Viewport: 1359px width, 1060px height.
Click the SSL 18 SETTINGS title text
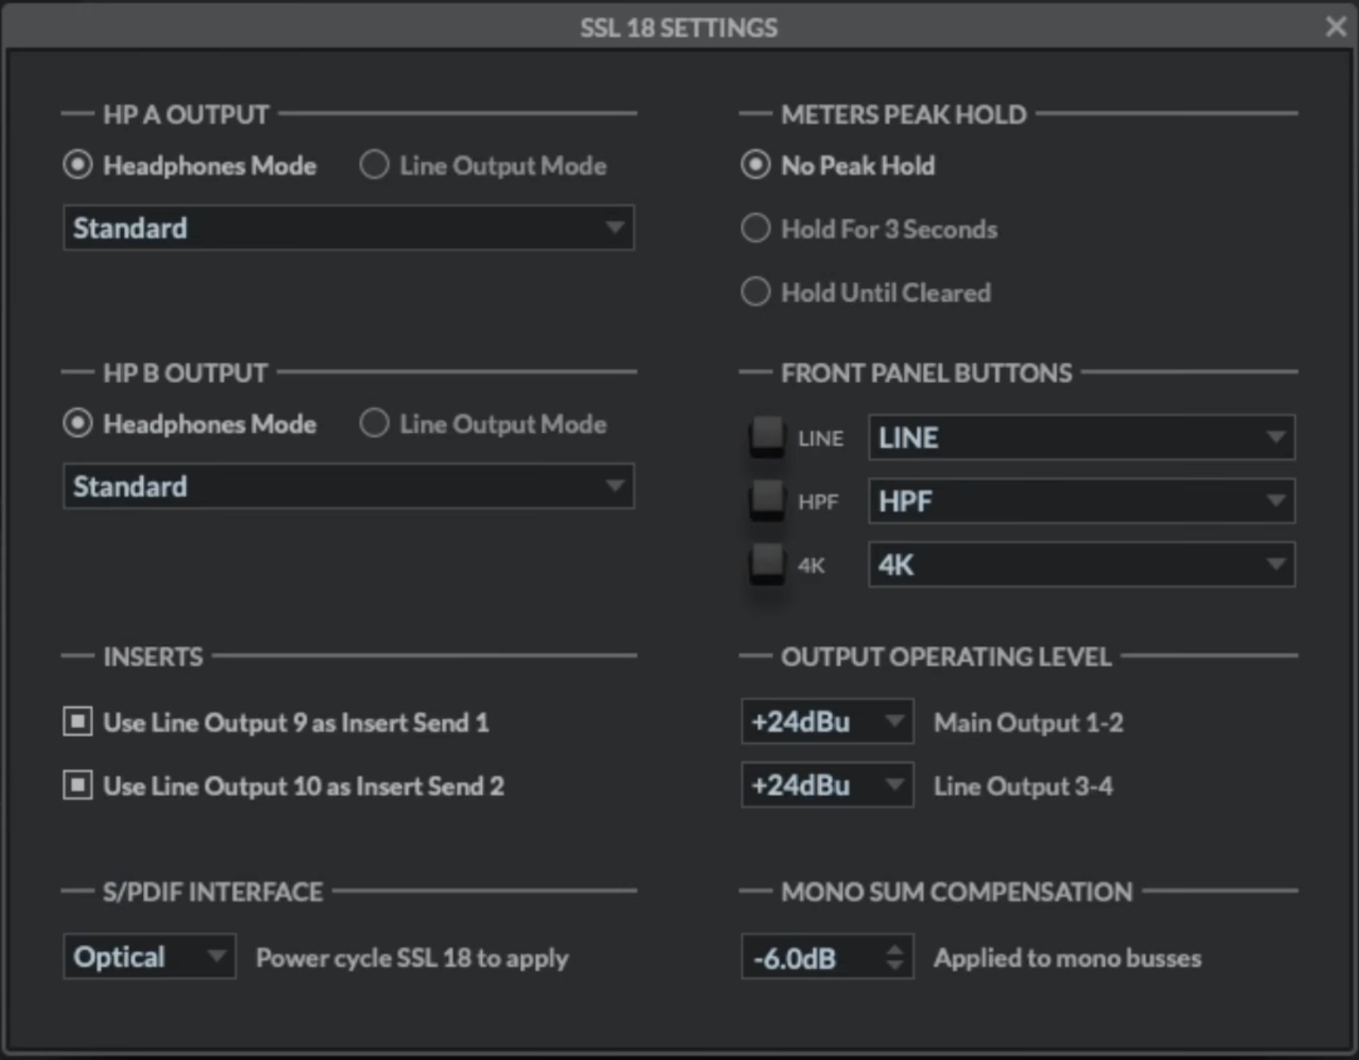(x=679, y=28)
